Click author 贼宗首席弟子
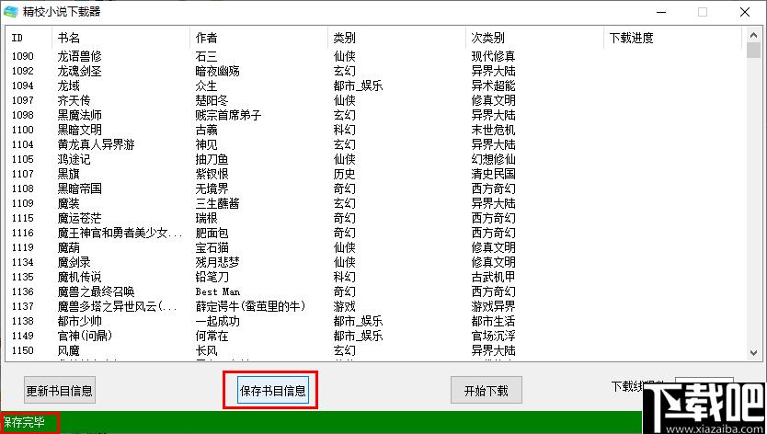This screenshot has width=767, height=434. click(228, 115)
